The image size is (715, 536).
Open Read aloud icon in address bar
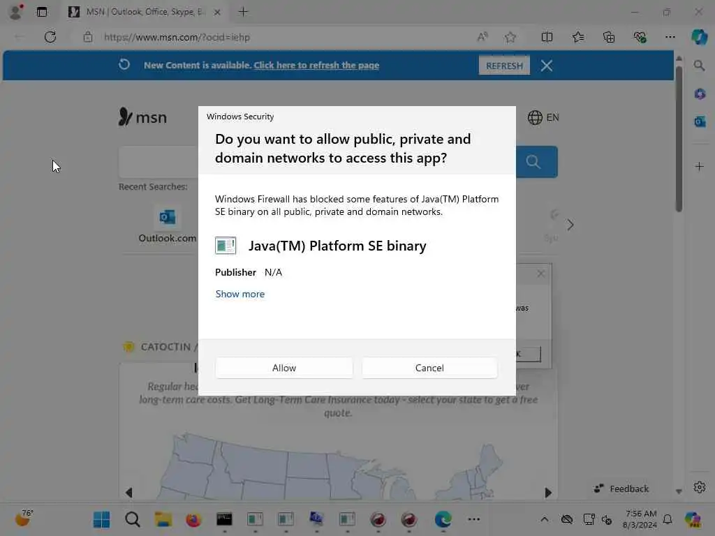[482, 37]
